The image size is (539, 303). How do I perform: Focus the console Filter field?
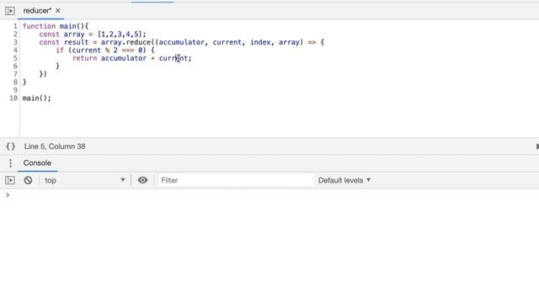(236, 180)
